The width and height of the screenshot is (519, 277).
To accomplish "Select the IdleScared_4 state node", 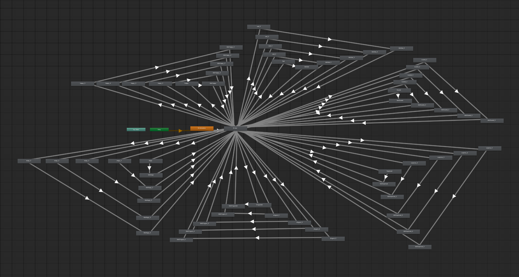I will [x=469, y=116].
